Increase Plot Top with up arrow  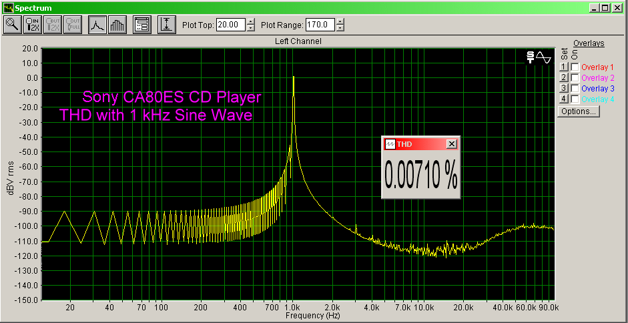click(250, 21)
